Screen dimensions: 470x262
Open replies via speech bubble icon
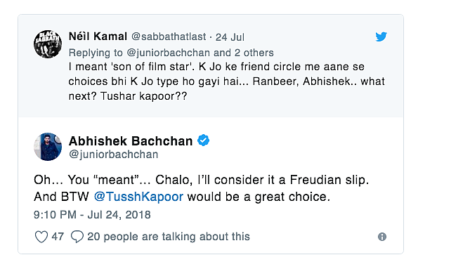(77, 237)
